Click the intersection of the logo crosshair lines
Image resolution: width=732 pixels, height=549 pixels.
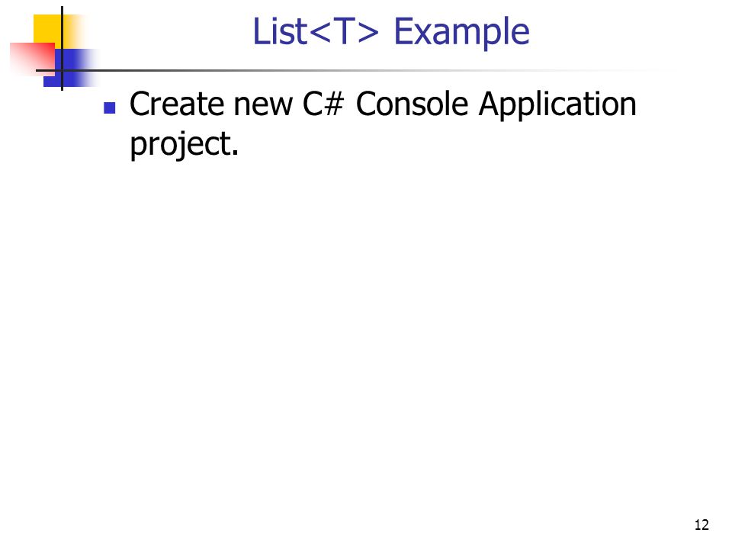point(62,70)
